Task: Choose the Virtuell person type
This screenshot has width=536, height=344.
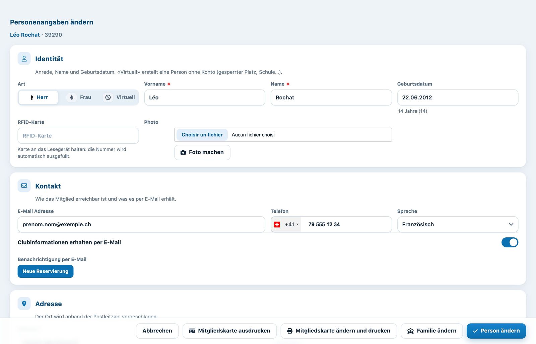Action: coord(120,97)
